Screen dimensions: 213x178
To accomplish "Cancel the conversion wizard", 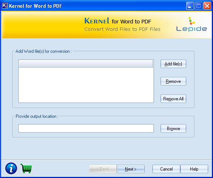I will [x=166, y=169].
